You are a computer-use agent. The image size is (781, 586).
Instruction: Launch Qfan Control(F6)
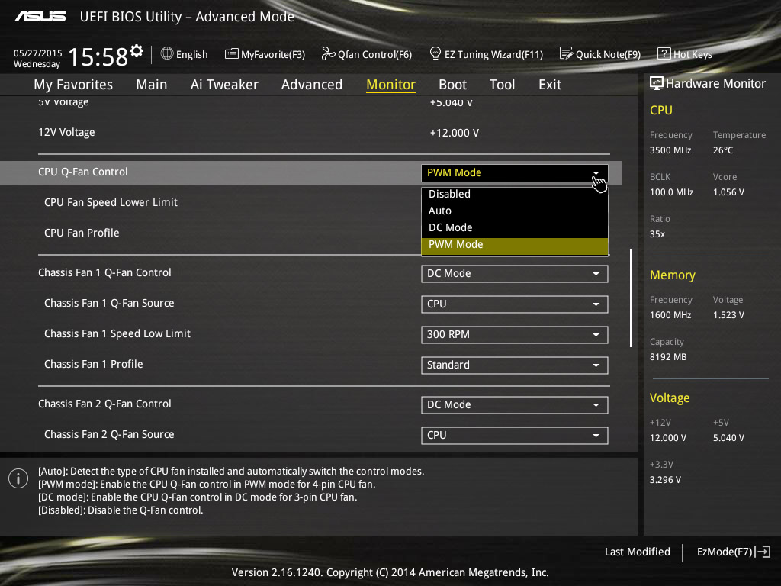coord(375,54)
